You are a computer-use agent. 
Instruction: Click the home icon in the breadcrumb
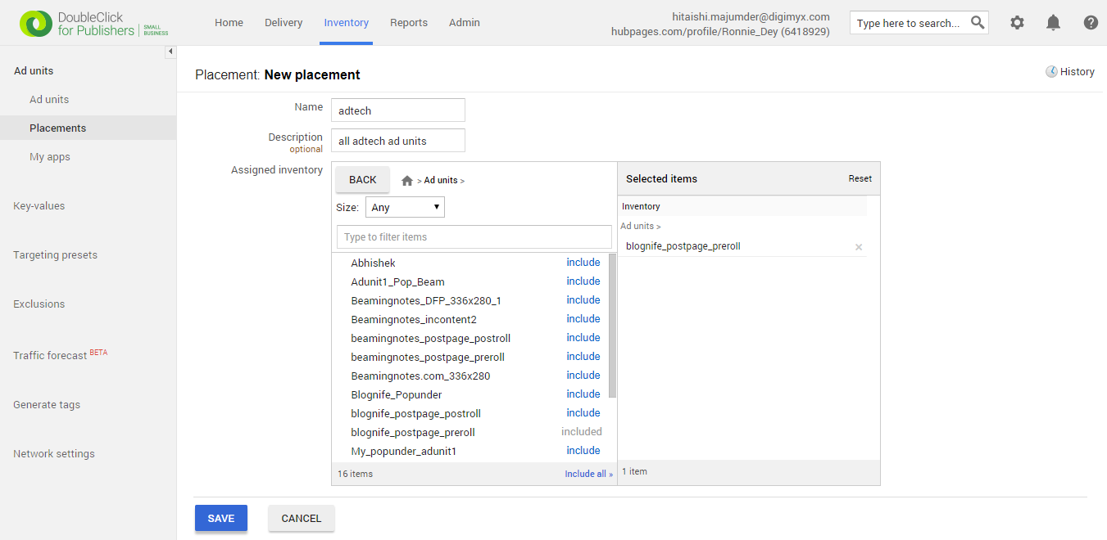[x=406, y=180]
